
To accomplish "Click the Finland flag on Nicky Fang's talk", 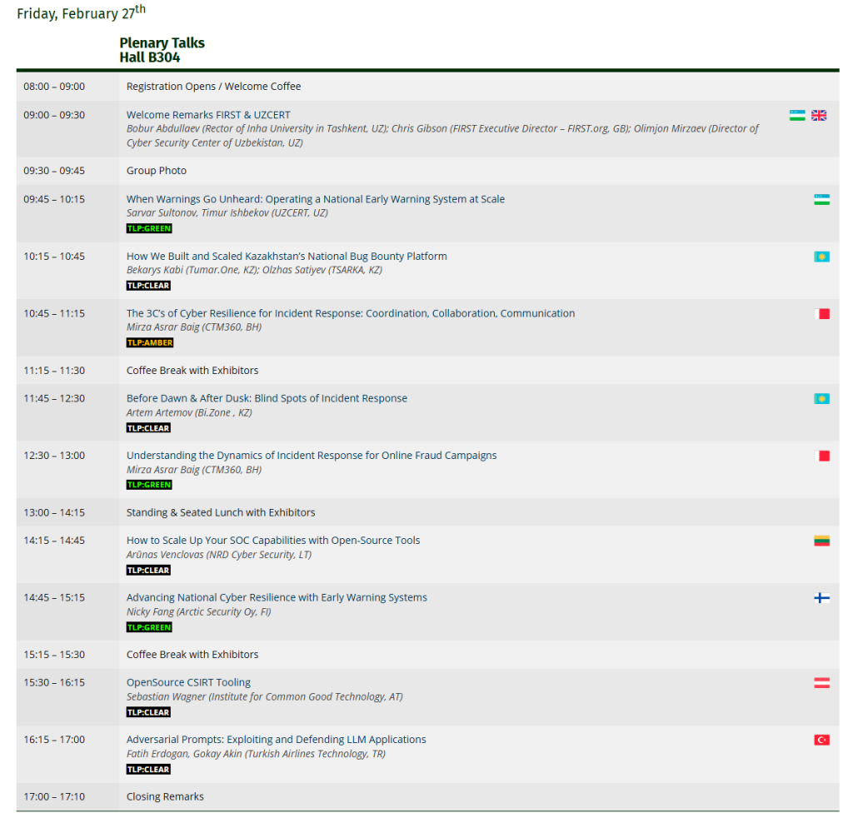I will coord(821,598).
